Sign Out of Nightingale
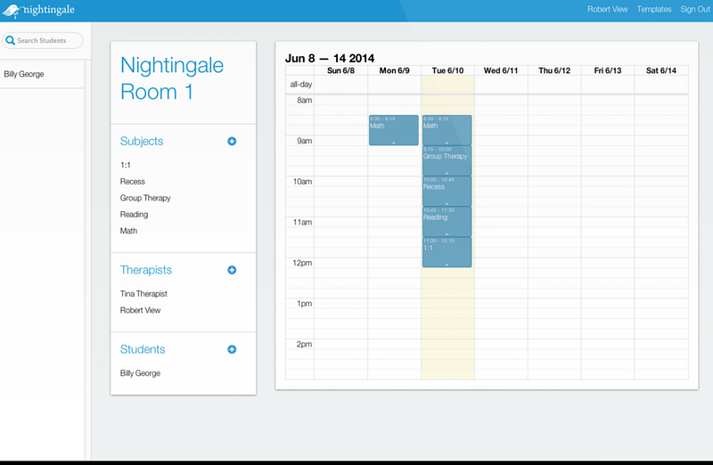The width and height of the screenshot is (713, 465). click(x=695, y=9)
